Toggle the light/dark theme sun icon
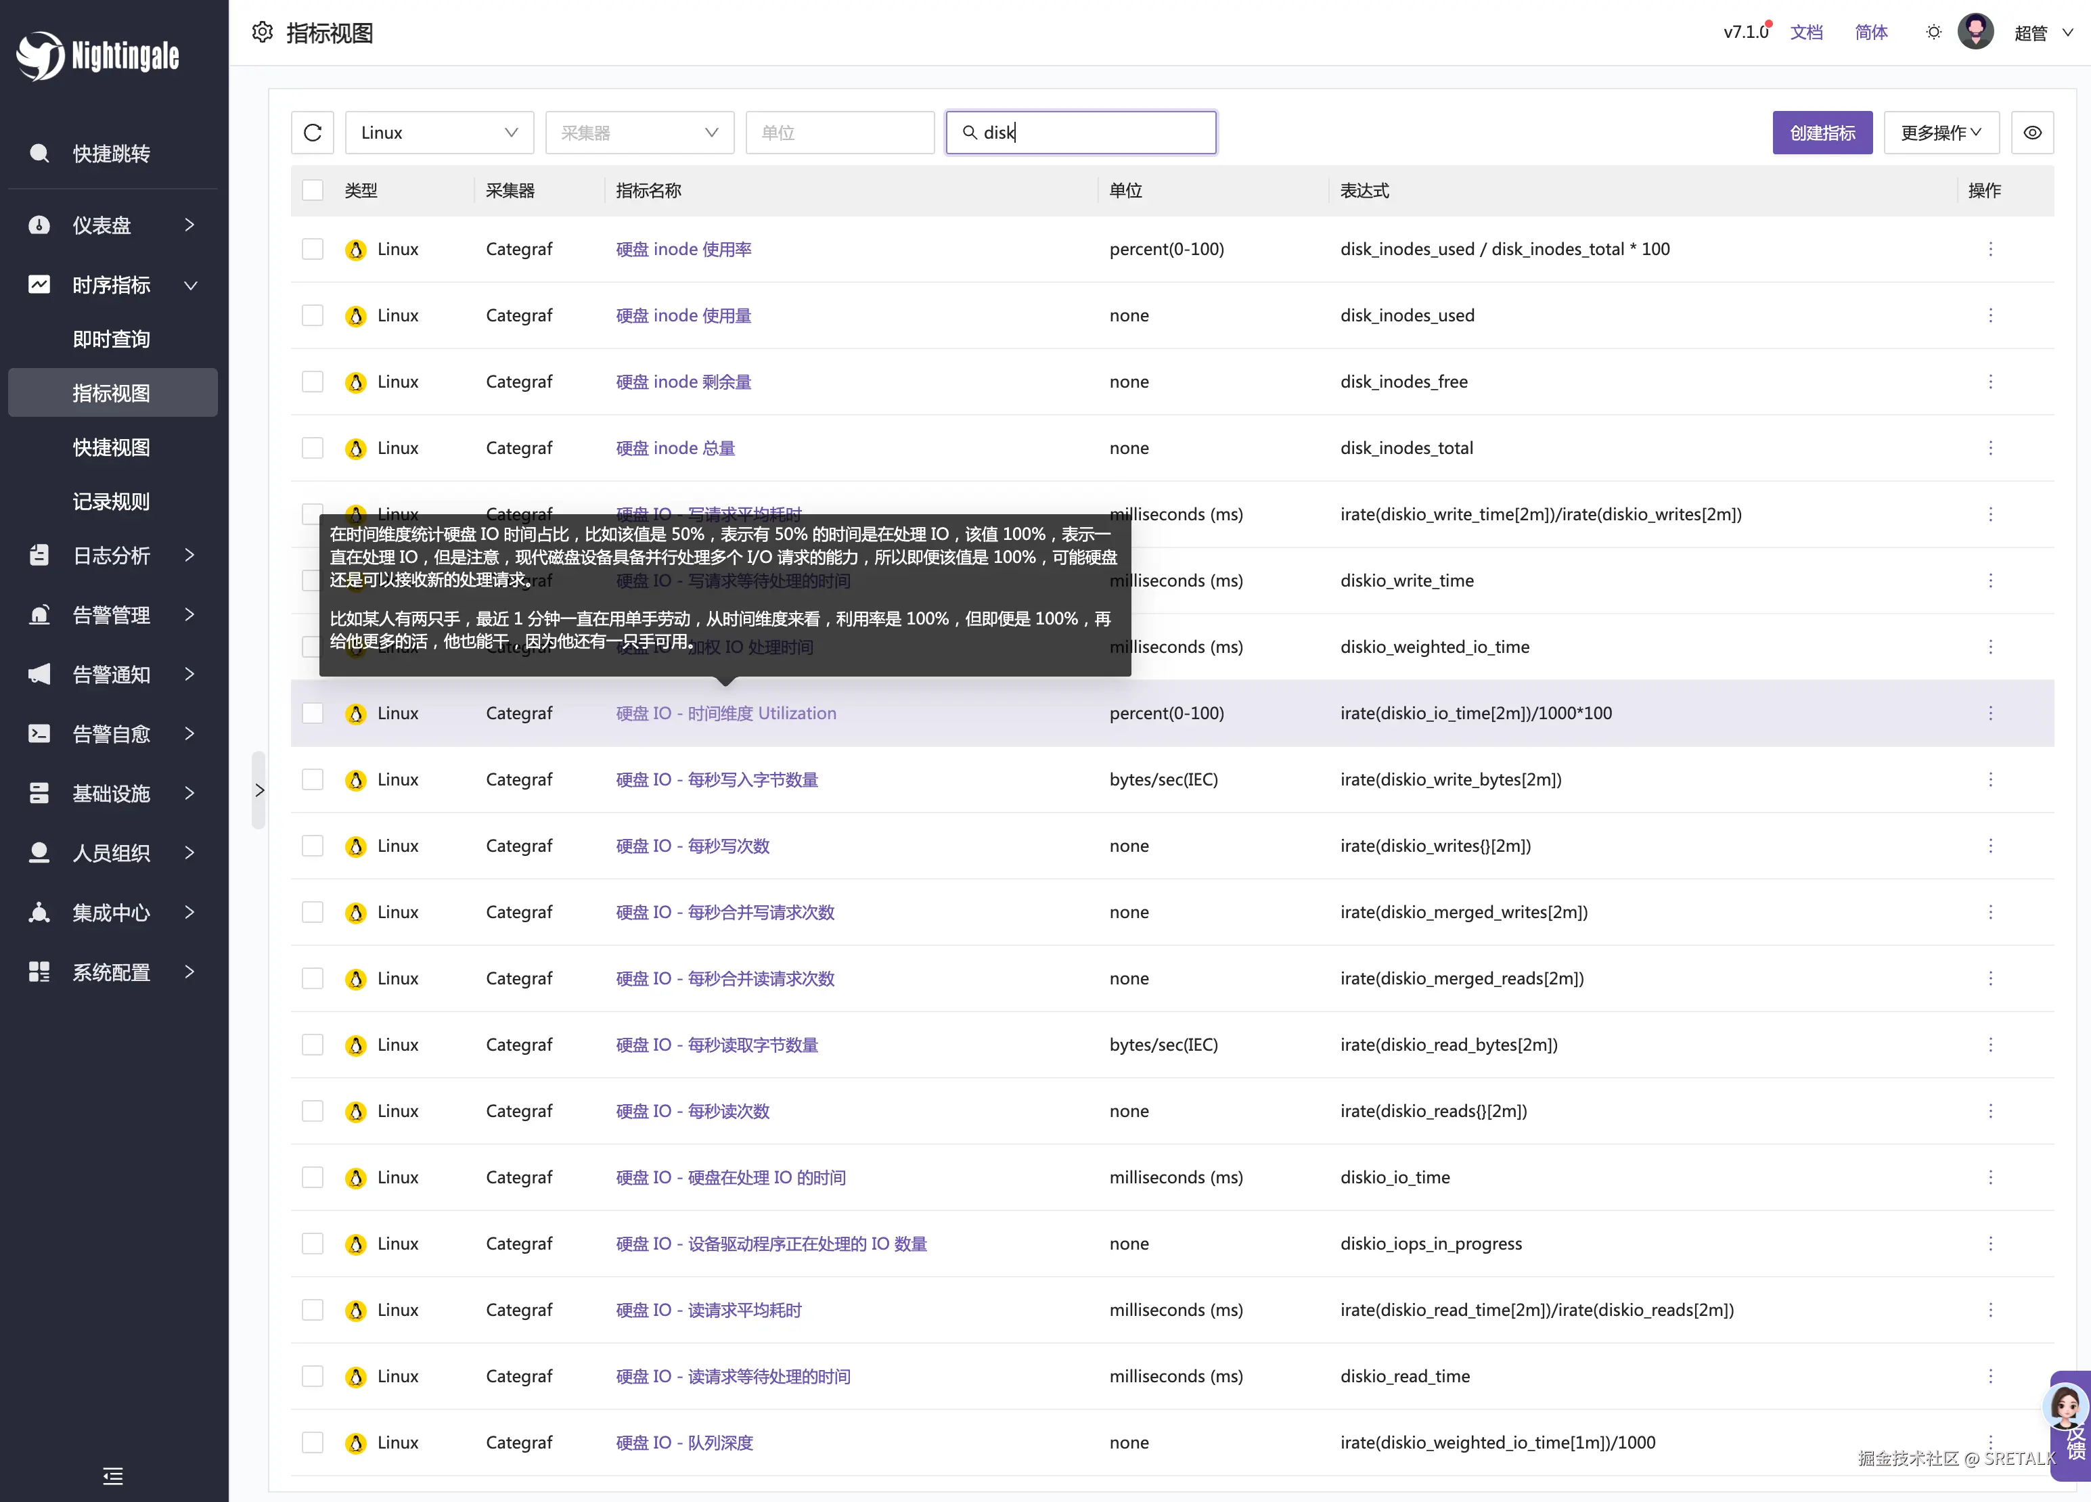 [1933, 32]
